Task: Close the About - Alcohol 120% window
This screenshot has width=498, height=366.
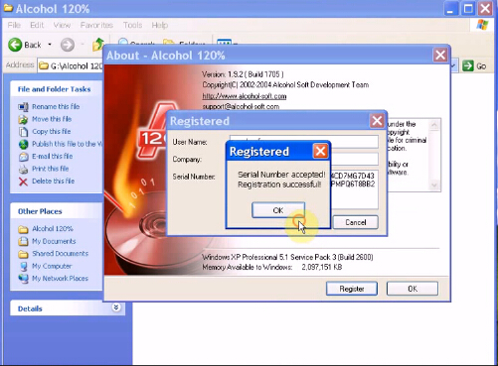Action: (x=440, y=55)
